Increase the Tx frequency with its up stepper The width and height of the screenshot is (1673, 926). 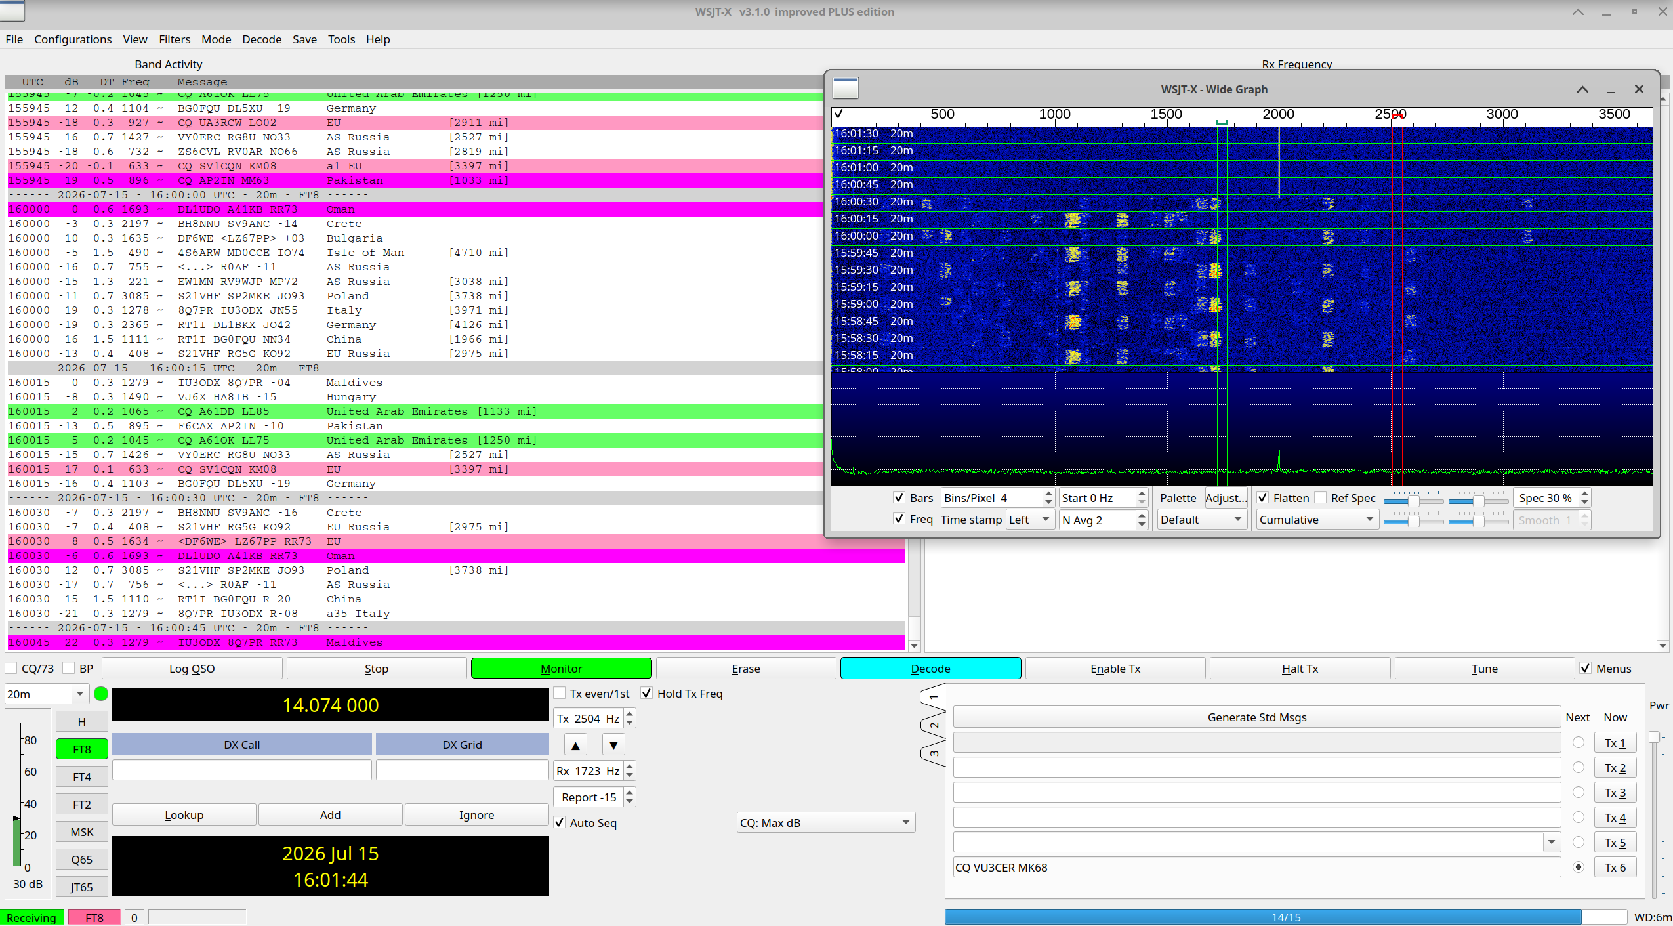click(630, 713)
